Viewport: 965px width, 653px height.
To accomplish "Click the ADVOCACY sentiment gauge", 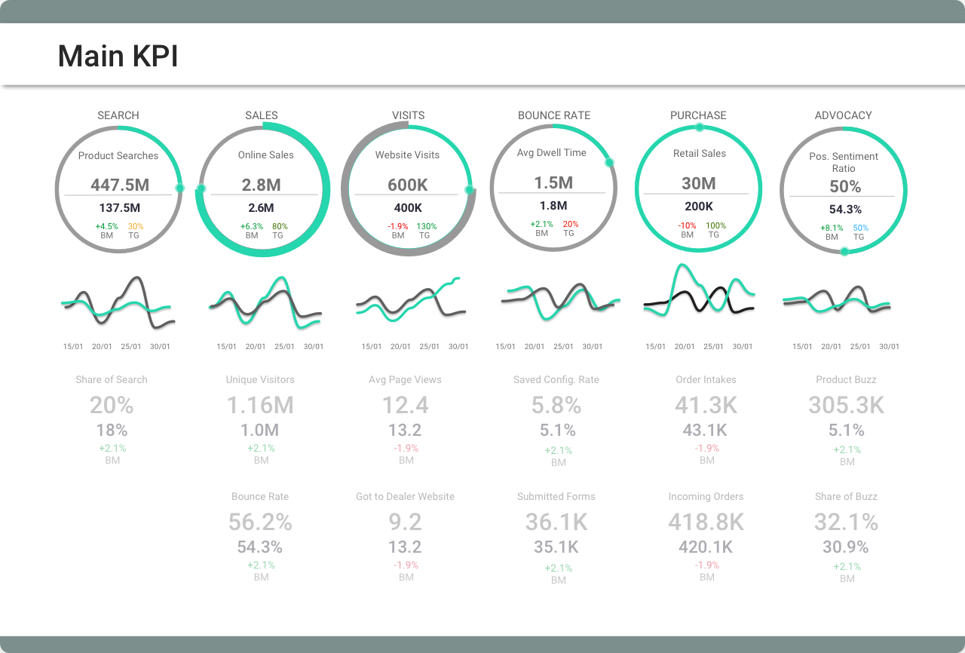I will (843, 189).
